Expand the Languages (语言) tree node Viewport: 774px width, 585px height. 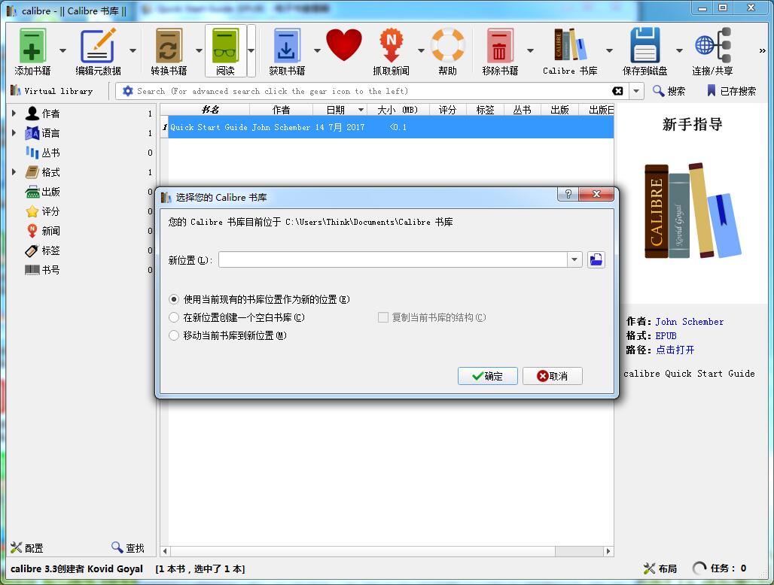click(x=14, y=133)
